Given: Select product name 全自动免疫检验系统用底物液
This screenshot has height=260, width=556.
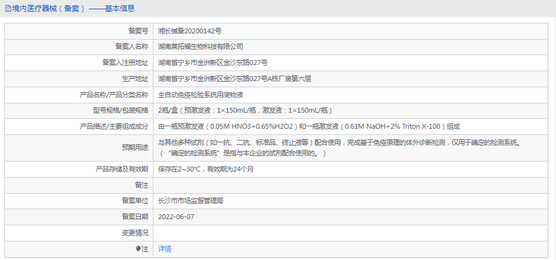Looking at the screenshot, I should pyautogui.click(x=200, y=95).
